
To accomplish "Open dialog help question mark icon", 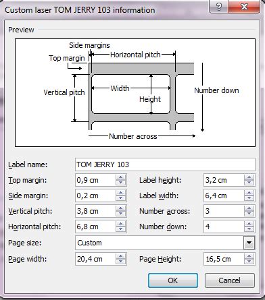I will [x=219, y=7].
